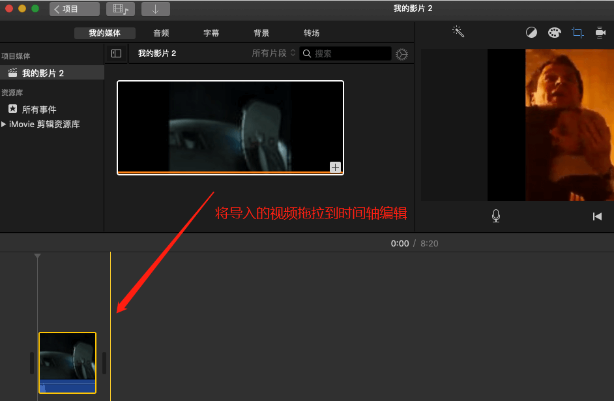Click the import media down-arrow button
Image resolution: width=614 pixels, height=401 pixels.
[x=156, y=9]
